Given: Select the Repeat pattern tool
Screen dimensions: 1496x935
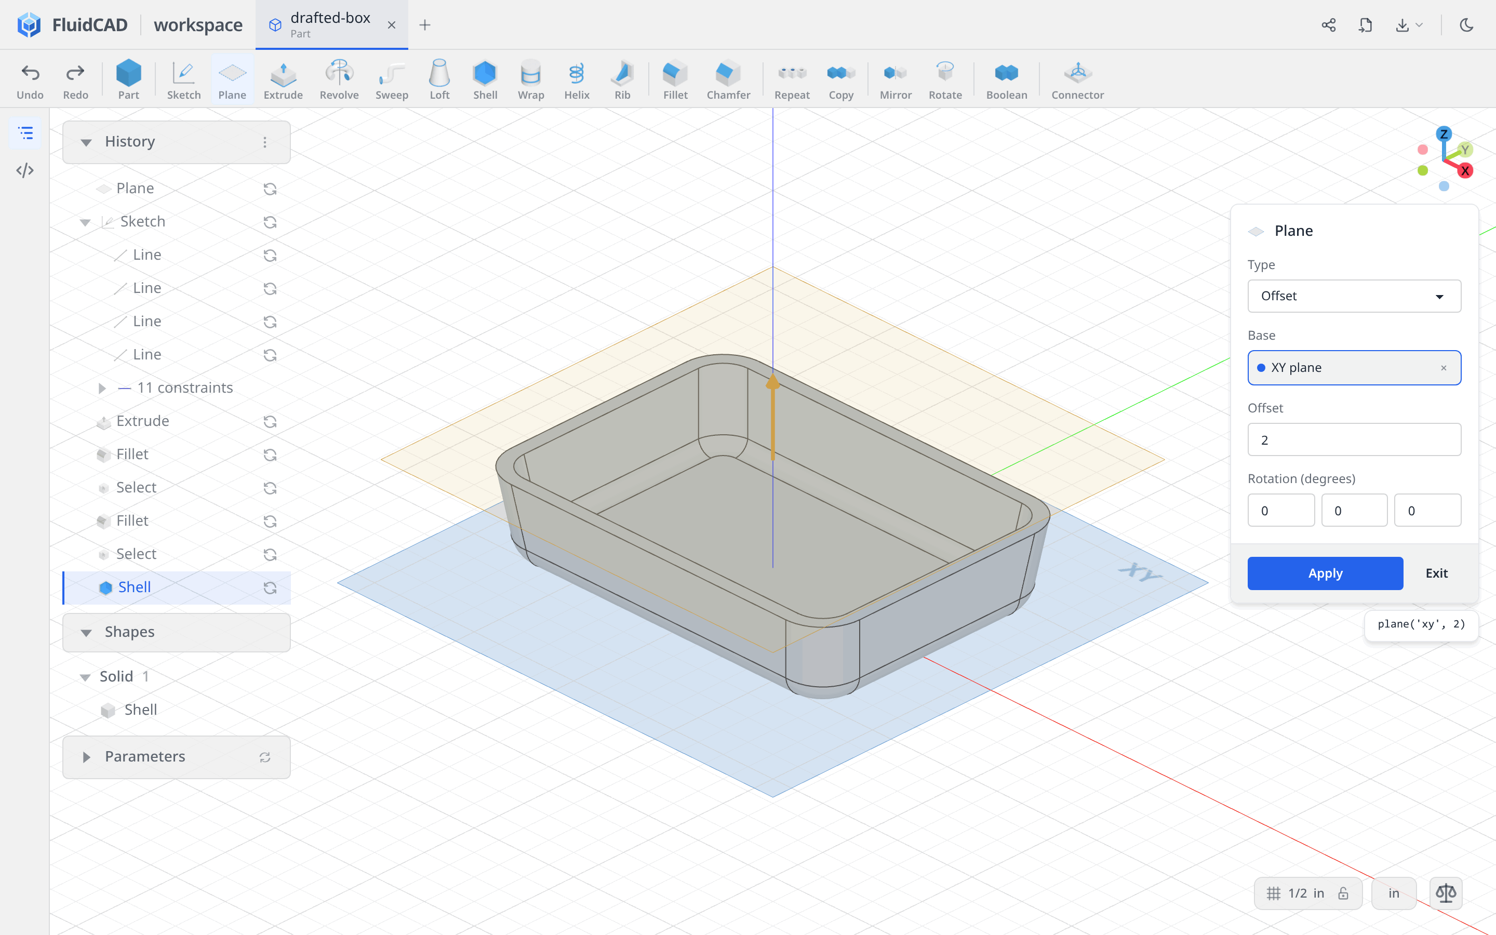Looking at the screenshot, I should point(792,80).
